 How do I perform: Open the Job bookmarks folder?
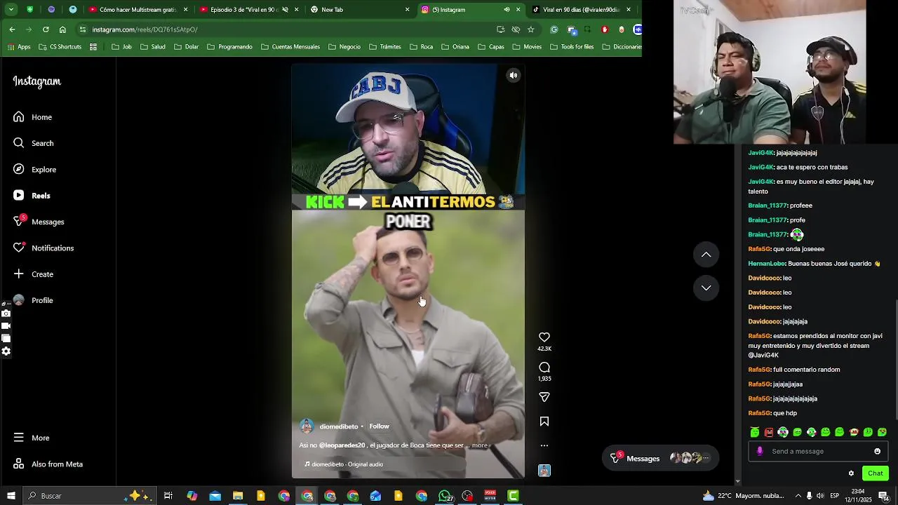coord(121,47)
